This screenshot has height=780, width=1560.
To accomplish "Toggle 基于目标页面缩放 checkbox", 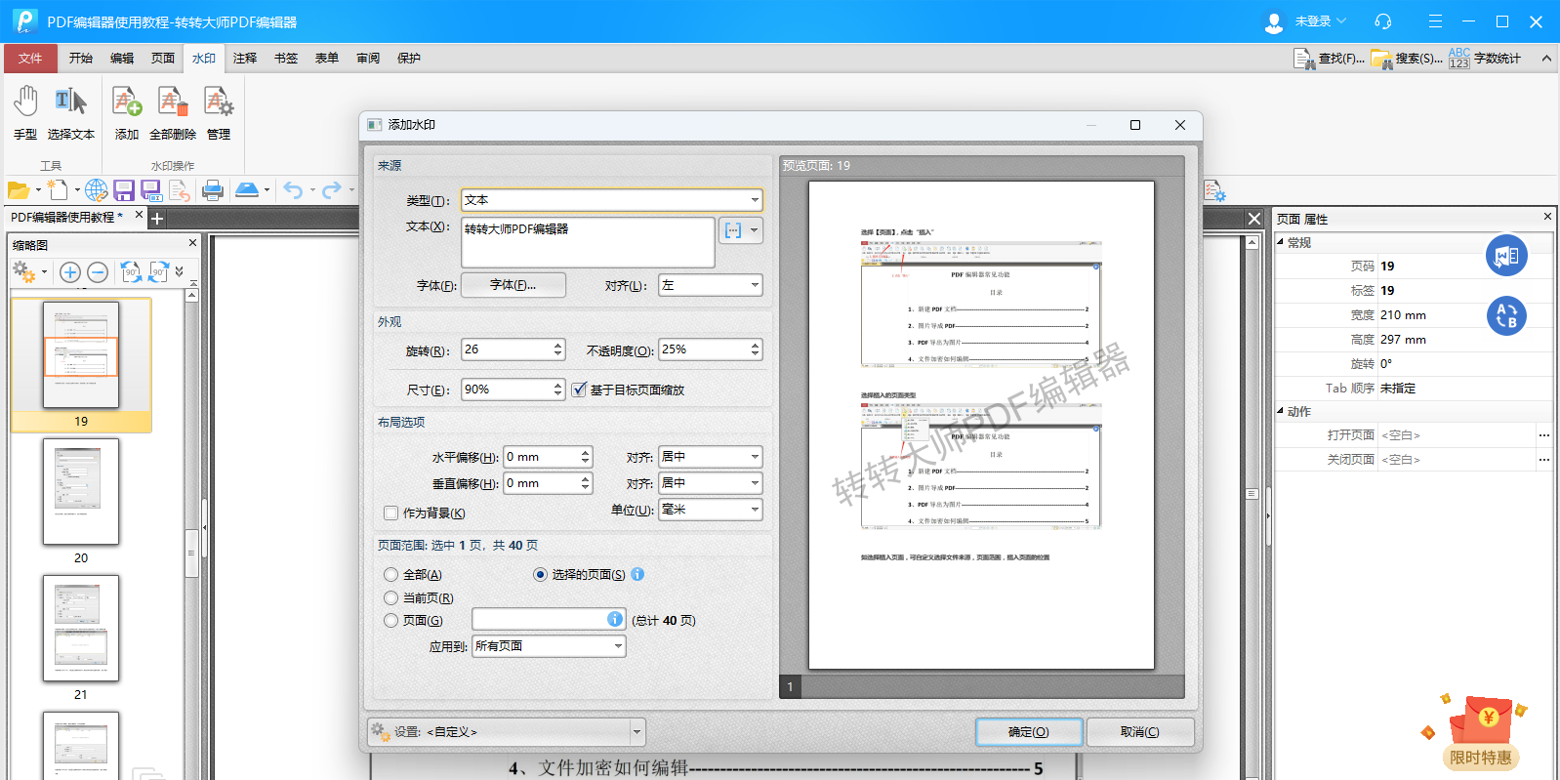I will [579, 390].
